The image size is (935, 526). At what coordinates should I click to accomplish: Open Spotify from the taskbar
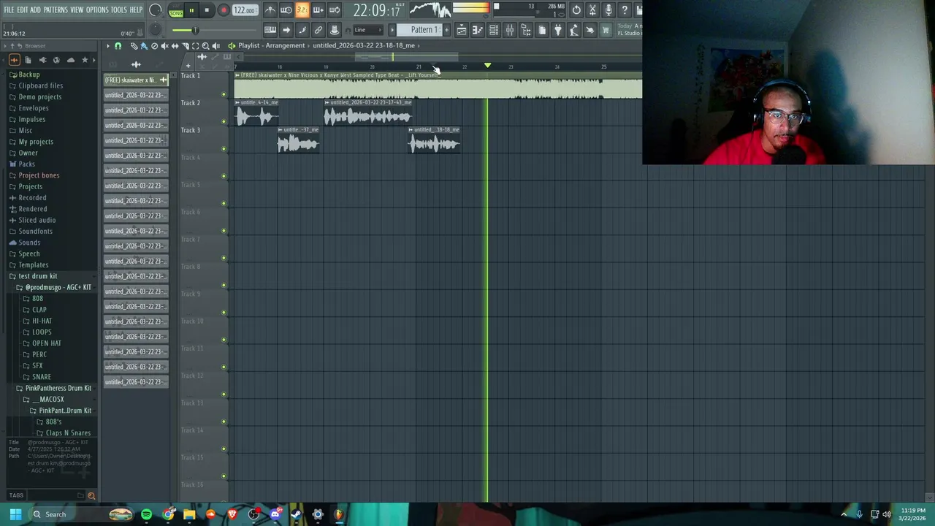click(147, 514)
